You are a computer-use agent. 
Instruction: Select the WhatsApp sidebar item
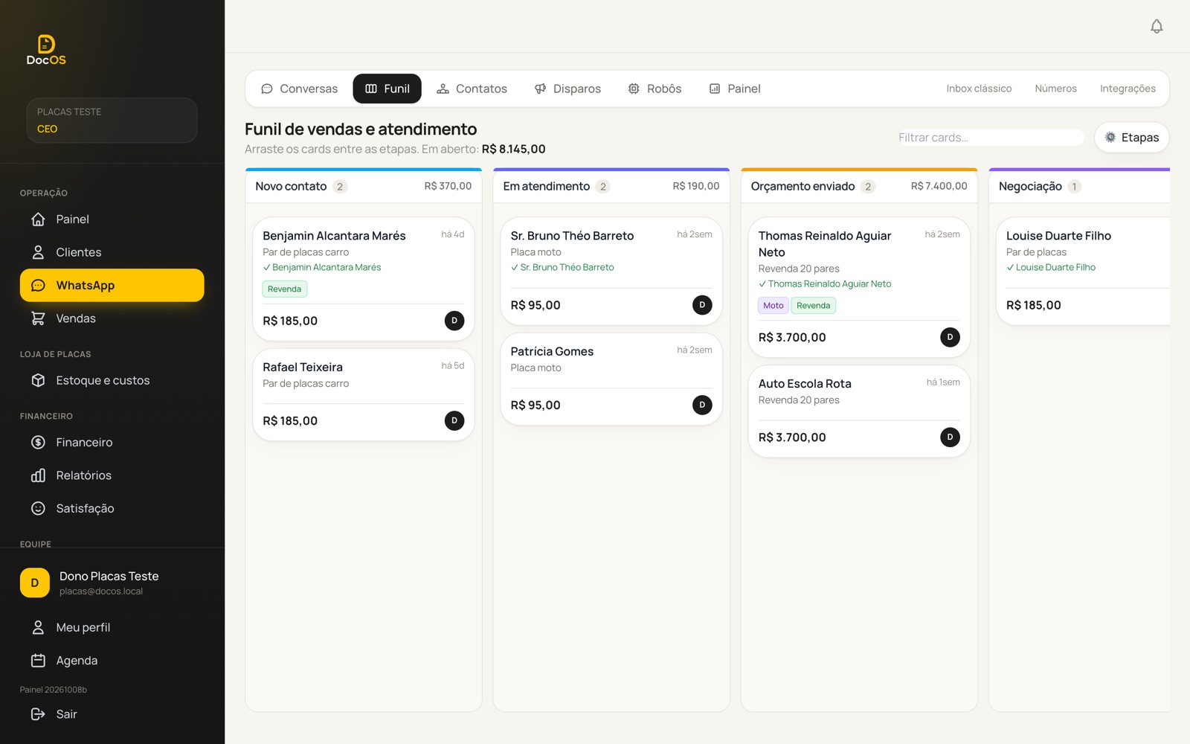pyautogui.click(x=112, y=285)
